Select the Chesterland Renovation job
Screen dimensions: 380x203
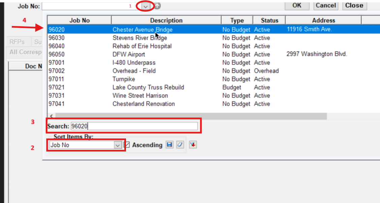(144, 104)
